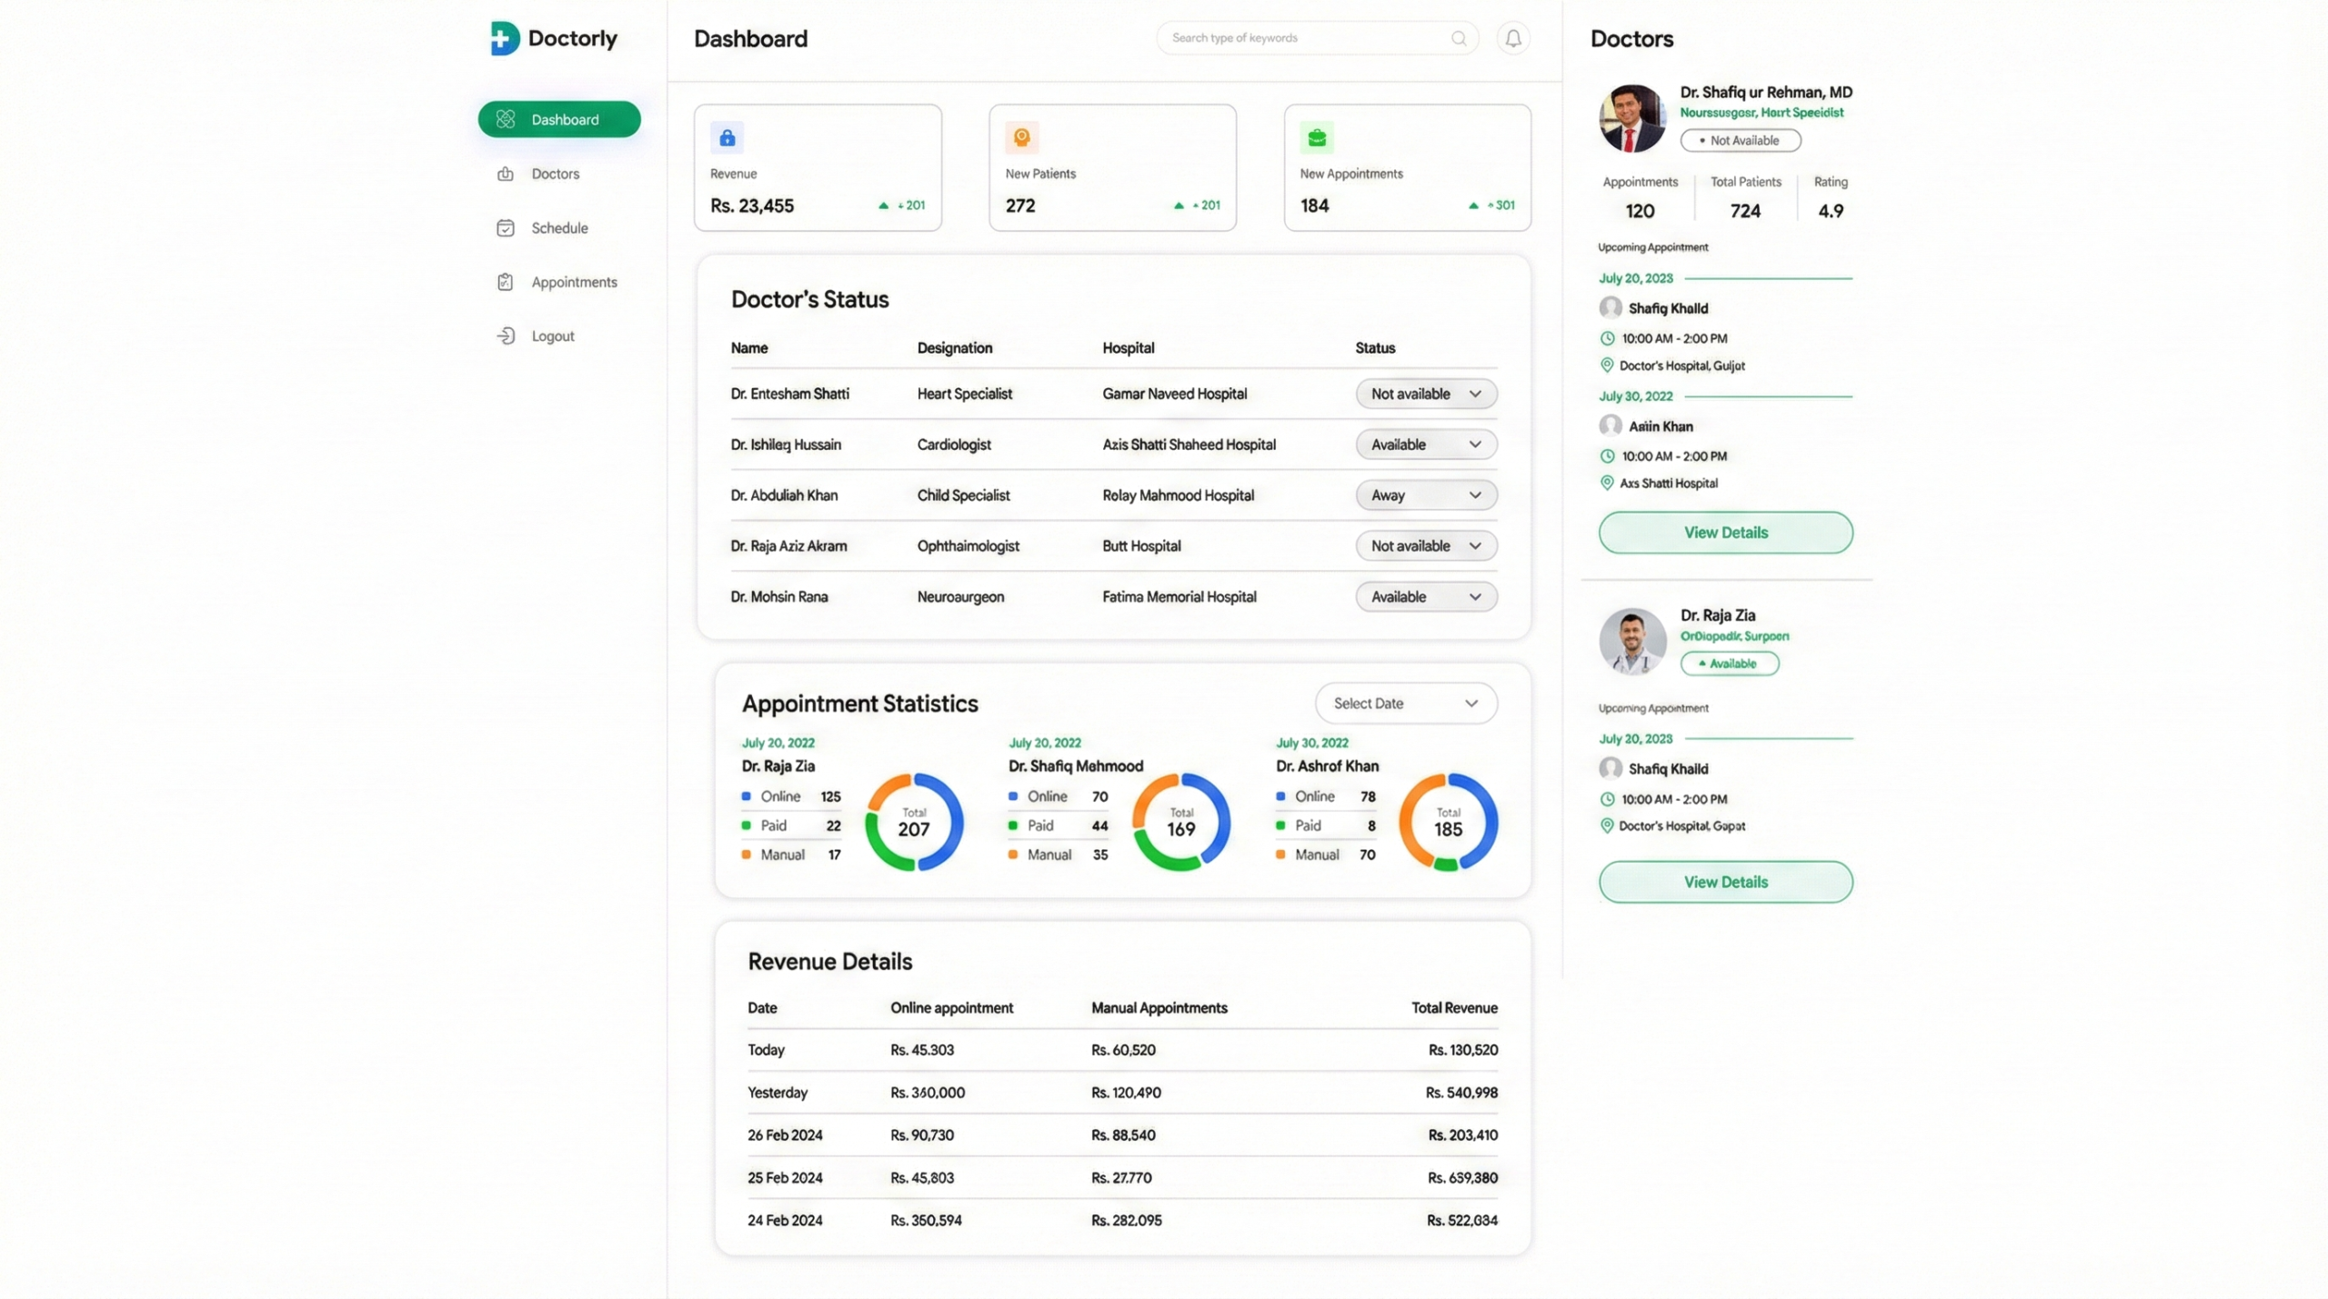Click Dr. Raja Zia's Available badge
This screenshot has height=1299, width=2328.
tap(1729, 664)
